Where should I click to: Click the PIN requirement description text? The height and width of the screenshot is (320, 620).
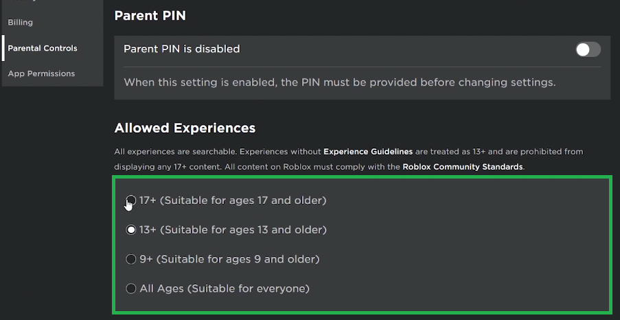tap(340, 82)
